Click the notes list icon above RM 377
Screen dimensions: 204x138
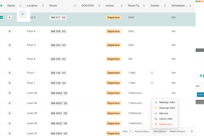23,14
